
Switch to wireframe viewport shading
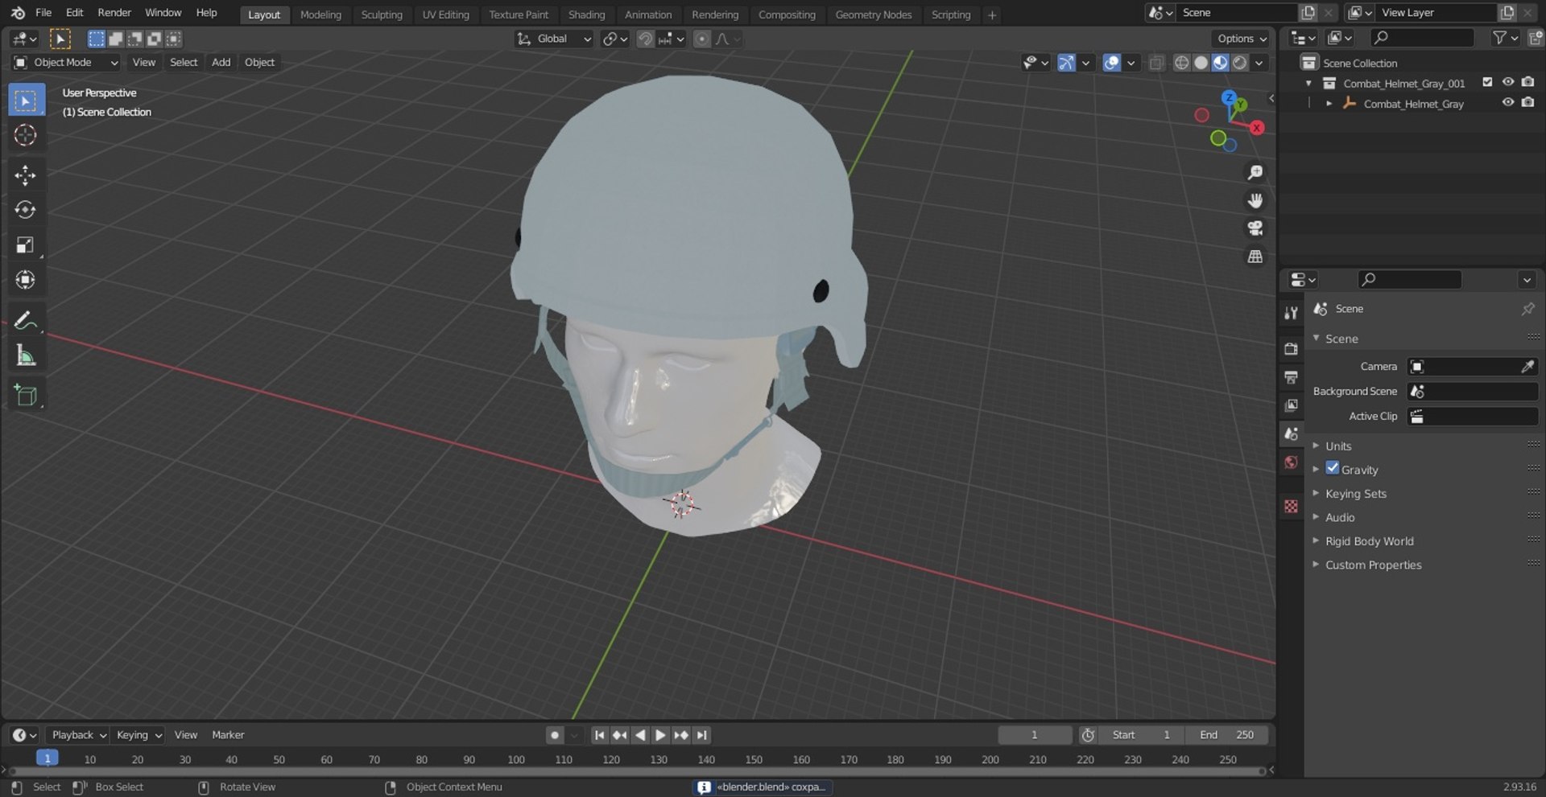tap(1181, 63)
